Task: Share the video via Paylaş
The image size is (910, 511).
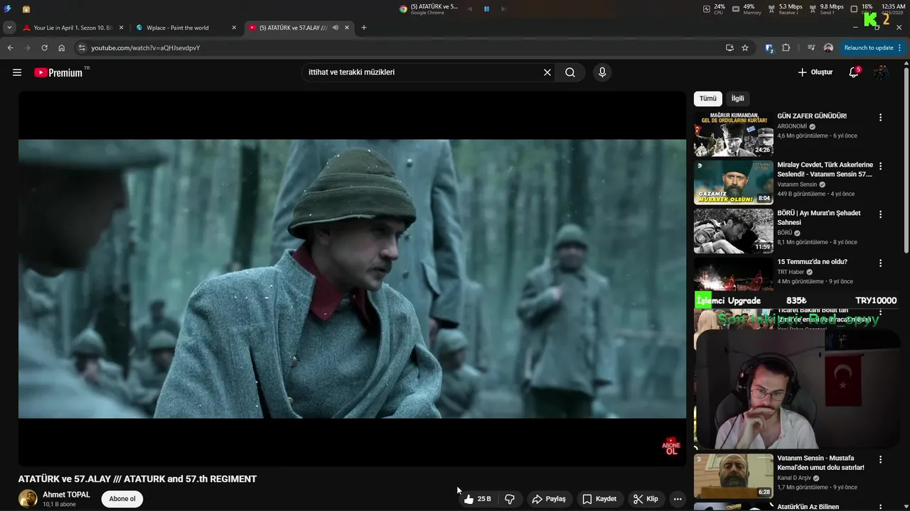Action: click(x=549, y=499)
